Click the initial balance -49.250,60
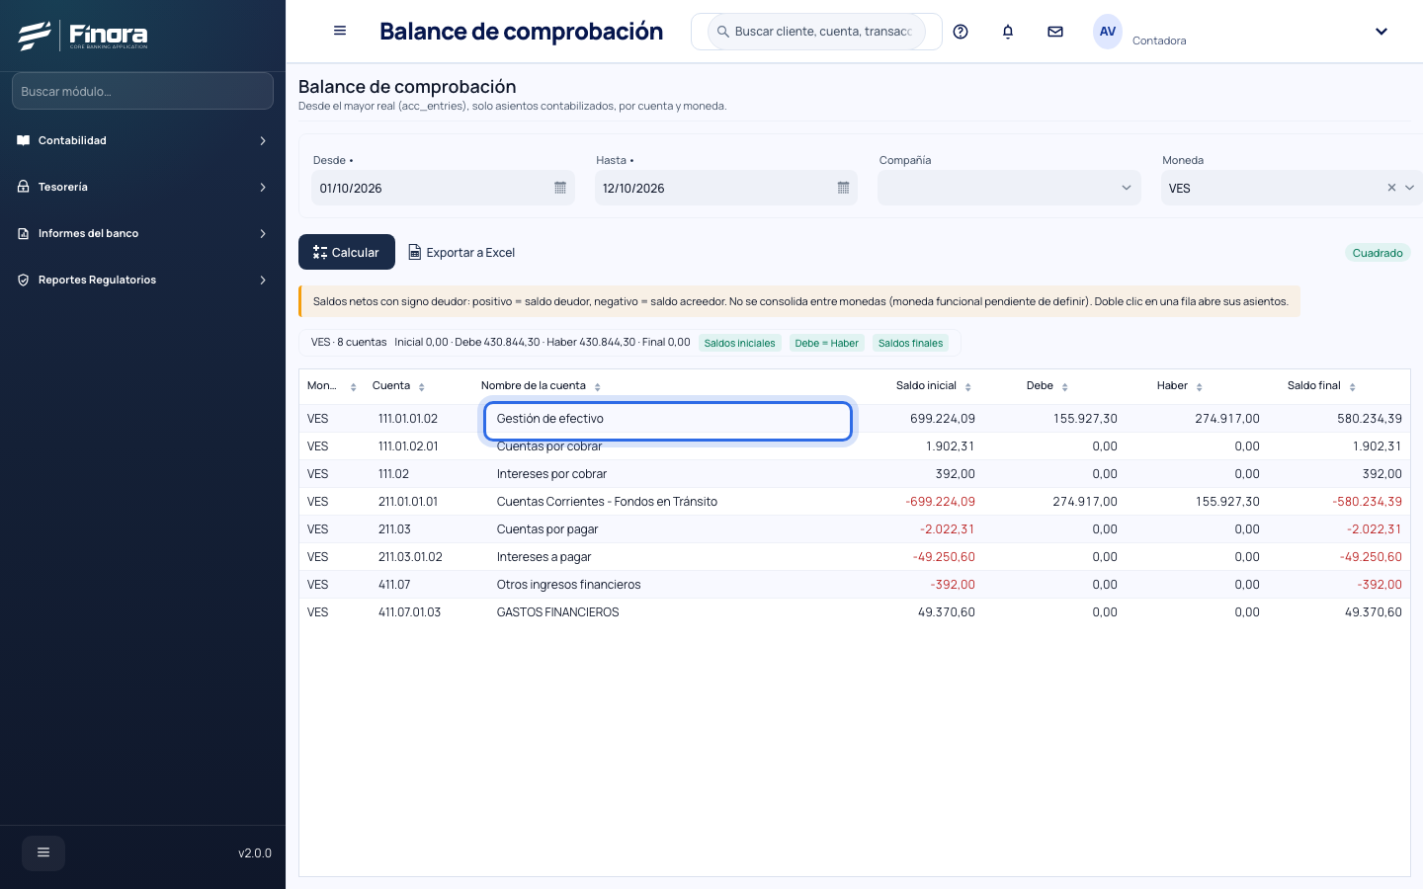This screenshot has width=1423, height=889. tap(944, 557)
